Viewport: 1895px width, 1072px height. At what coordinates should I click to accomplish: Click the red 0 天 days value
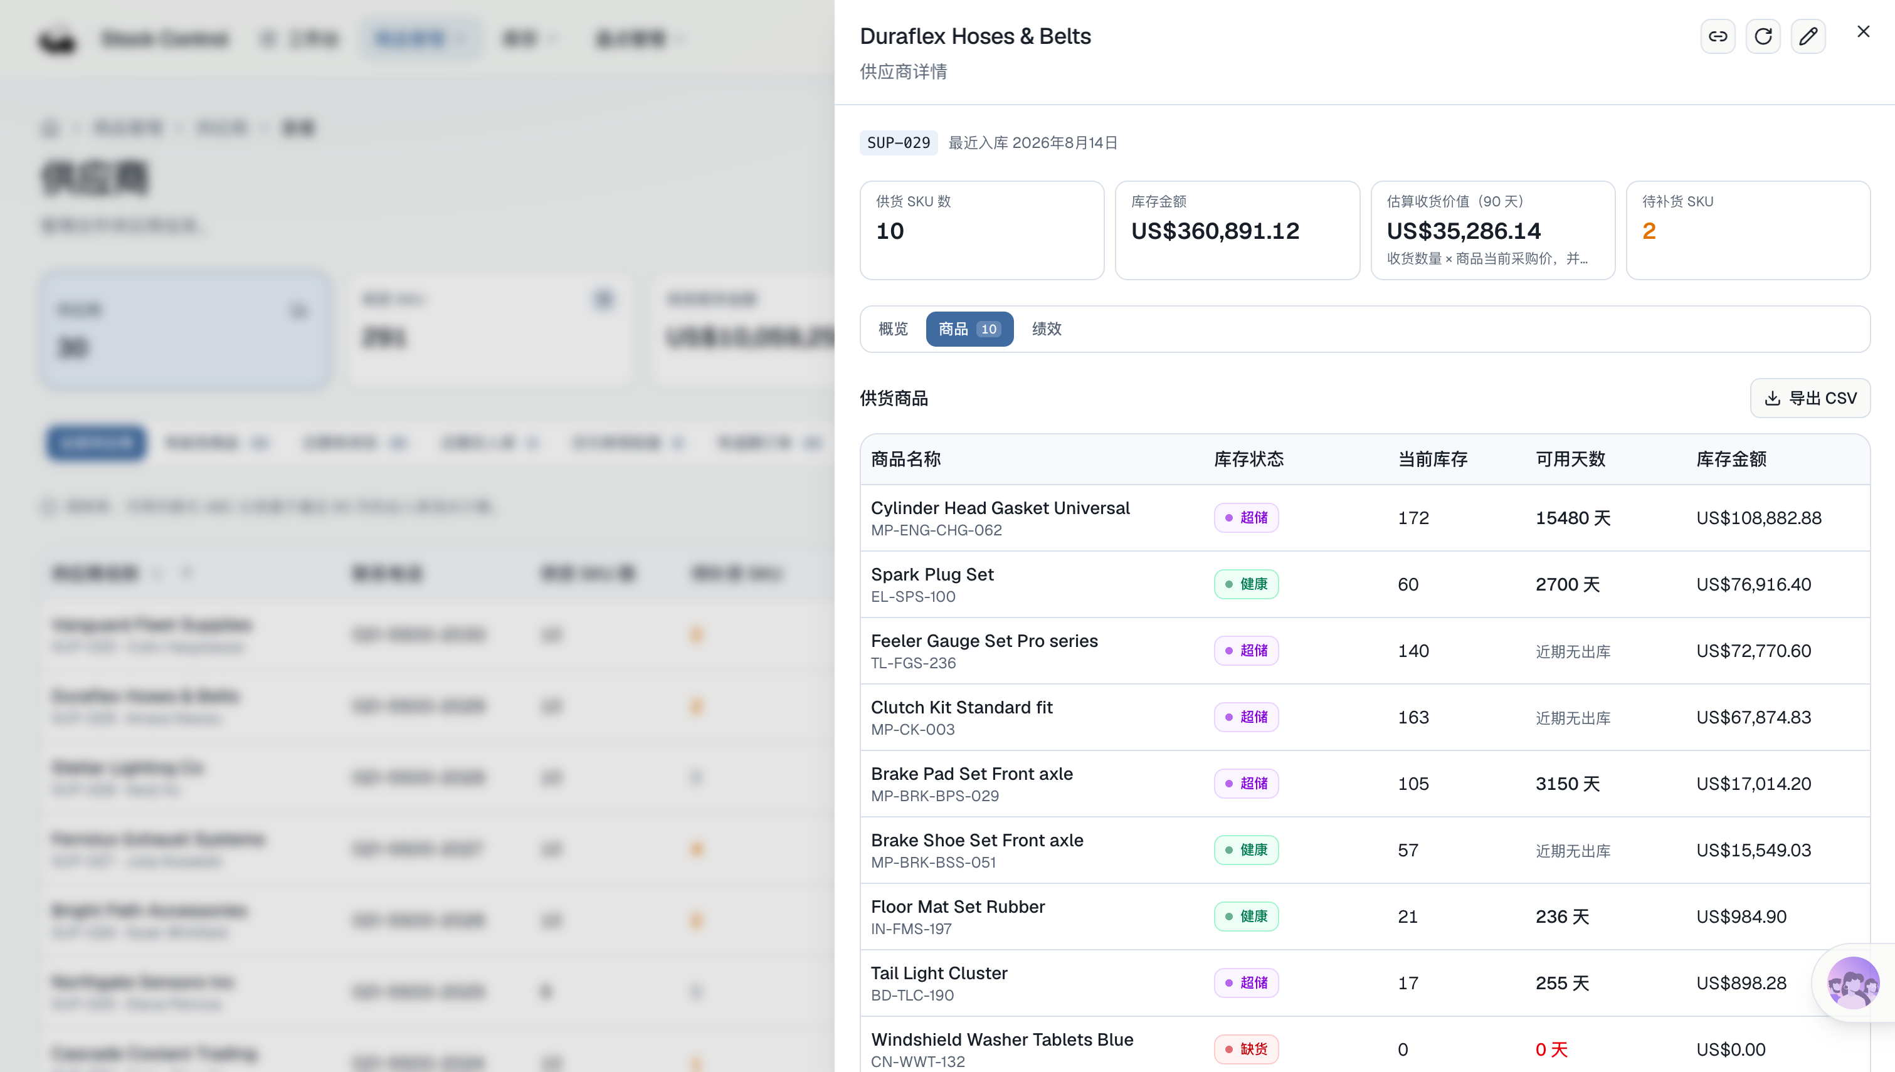(1552, 1050)
